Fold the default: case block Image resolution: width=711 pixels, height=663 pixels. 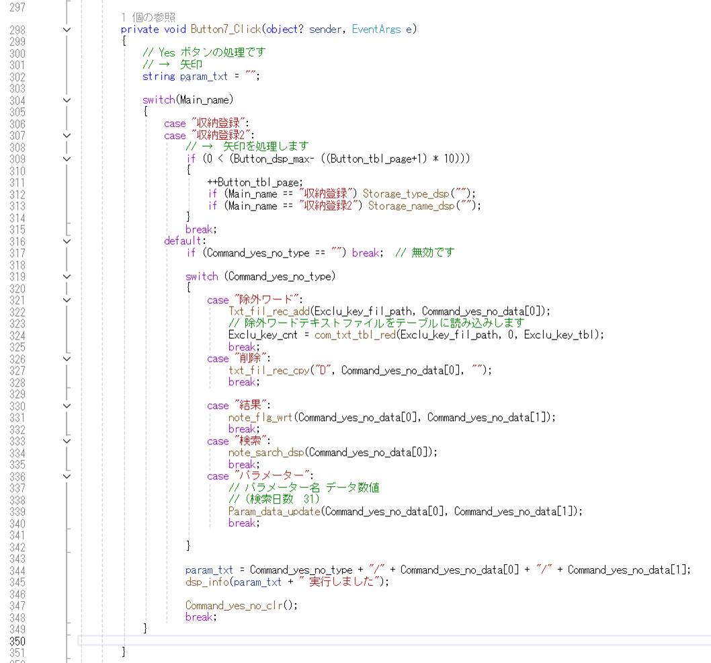[66, 241]
